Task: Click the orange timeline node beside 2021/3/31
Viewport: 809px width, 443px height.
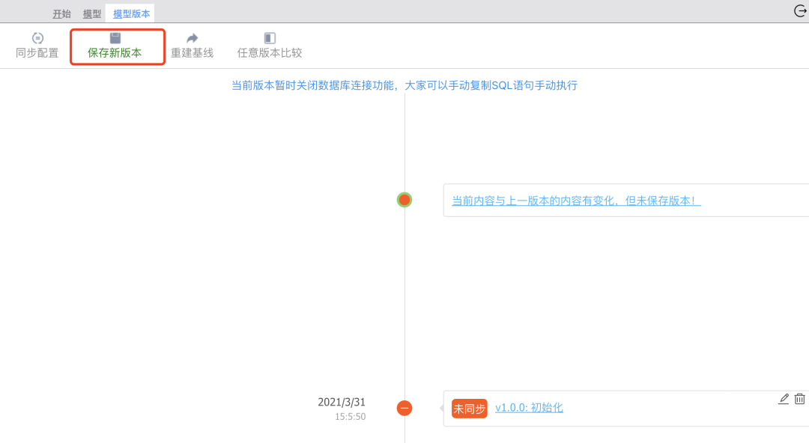Action: [x=404, y=408]
